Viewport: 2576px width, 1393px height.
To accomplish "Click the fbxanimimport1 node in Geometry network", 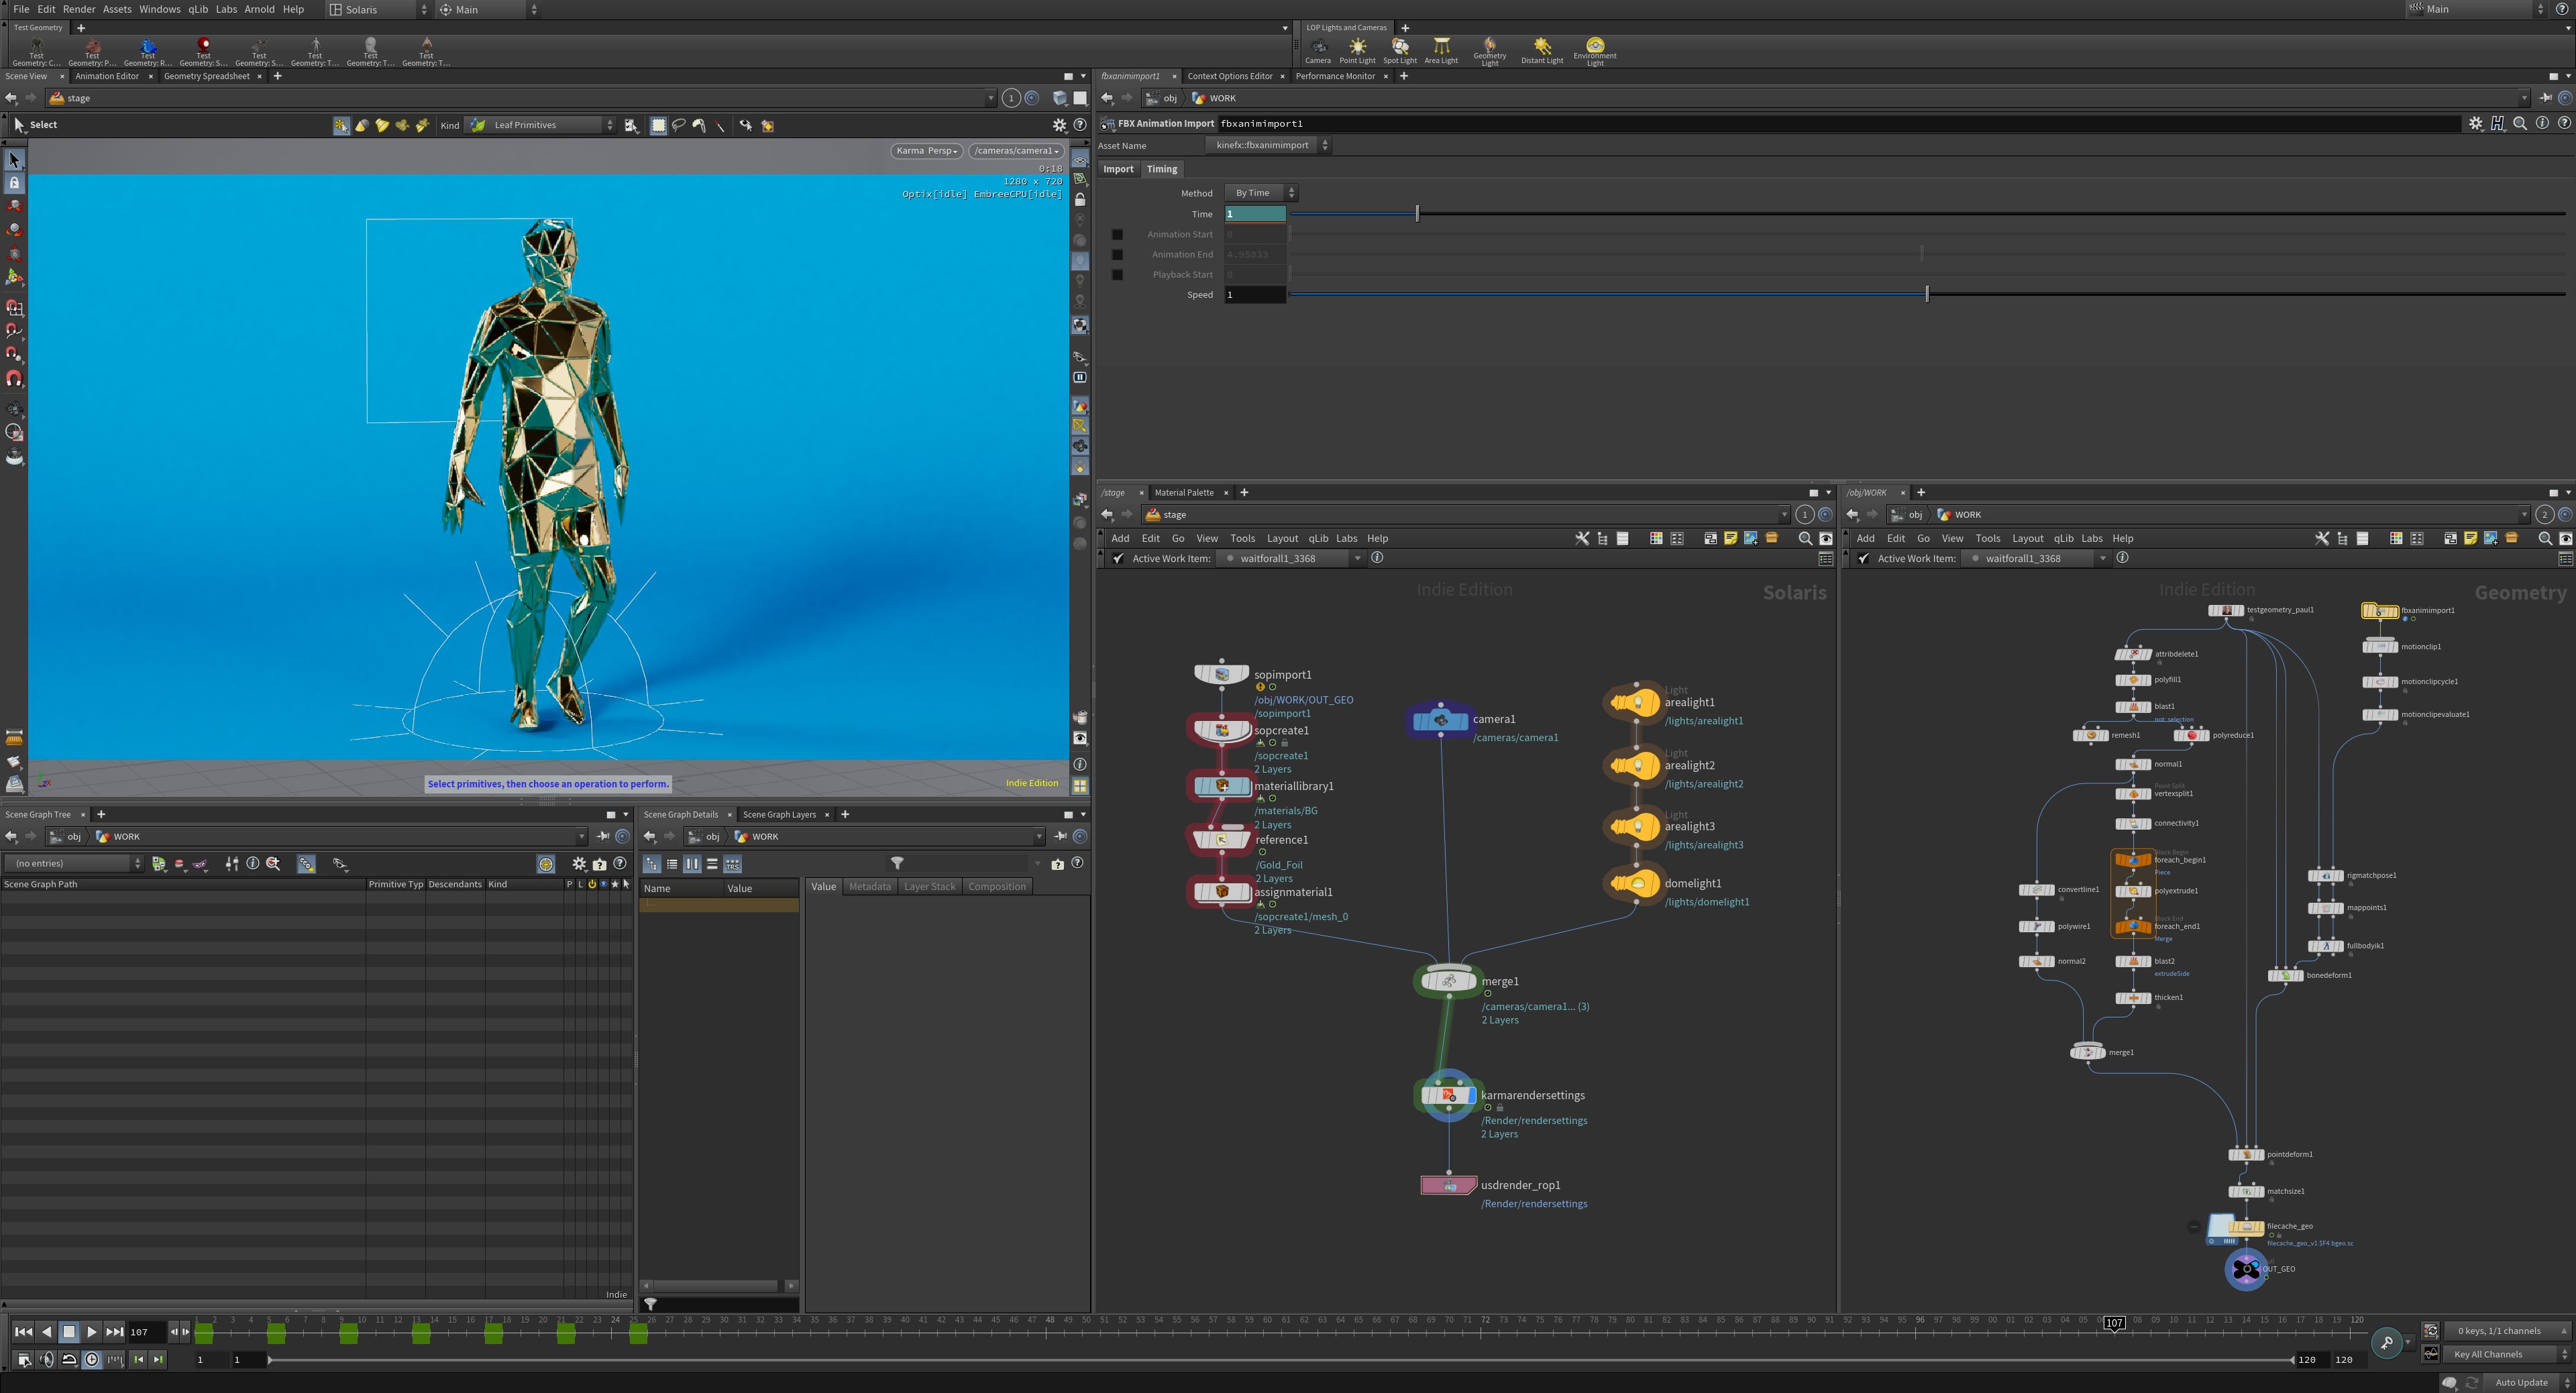I will point(2380,611).
